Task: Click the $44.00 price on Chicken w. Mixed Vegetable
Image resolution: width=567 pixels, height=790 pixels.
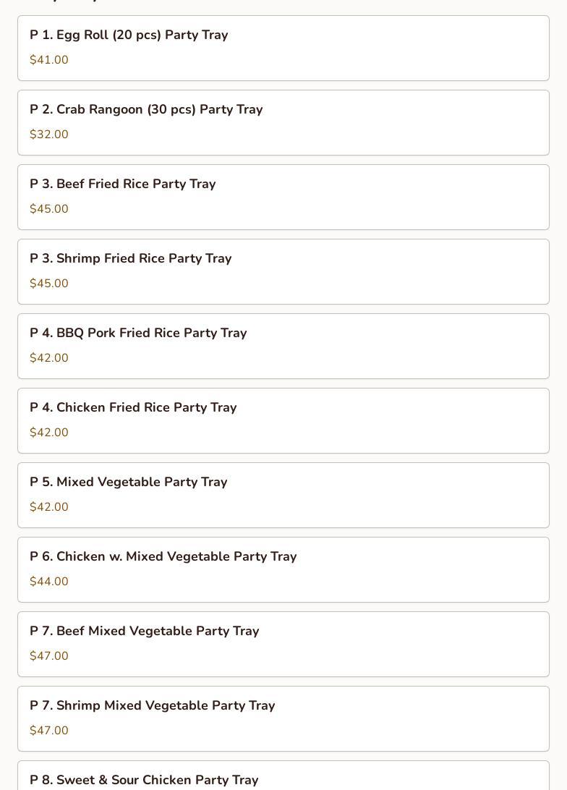Action: point(49,582)
